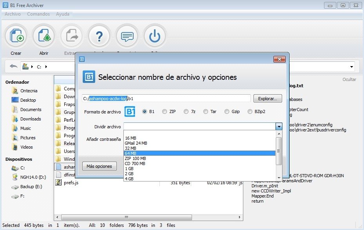Screen dimensions: 364x230
Task: Collapse the Dividir archivo dropdown arrow
Action: pyautogui.click(x=279, y=126)
